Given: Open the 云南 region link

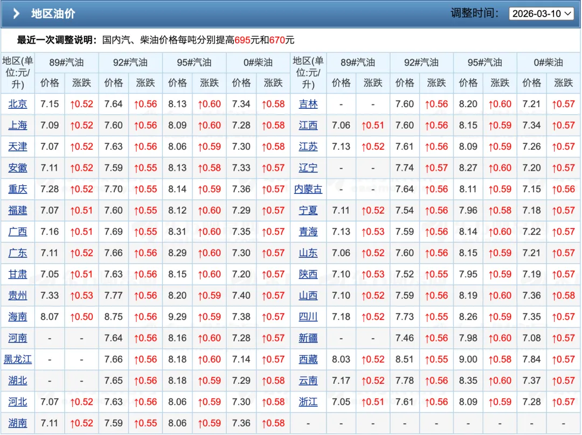Looking at the screenshot, I should point(308,381).
